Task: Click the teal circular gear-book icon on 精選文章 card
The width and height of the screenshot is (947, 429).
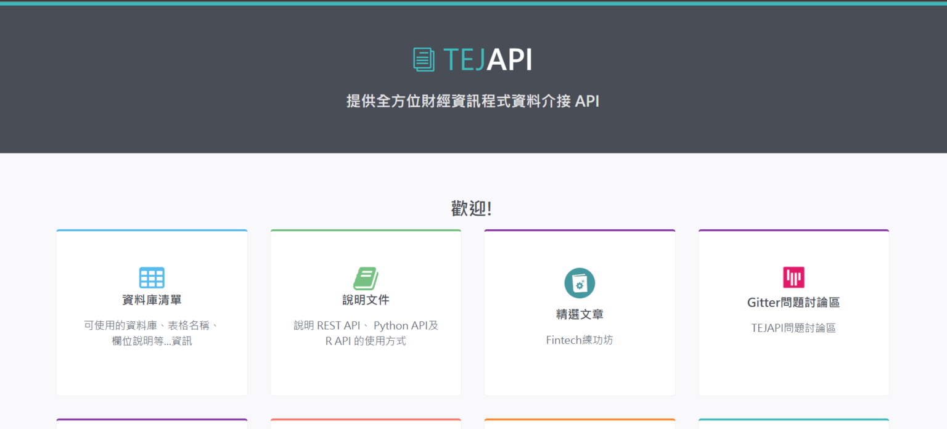Action: 579,283
